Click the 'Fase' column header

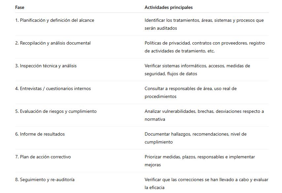(x=19, y=7)
